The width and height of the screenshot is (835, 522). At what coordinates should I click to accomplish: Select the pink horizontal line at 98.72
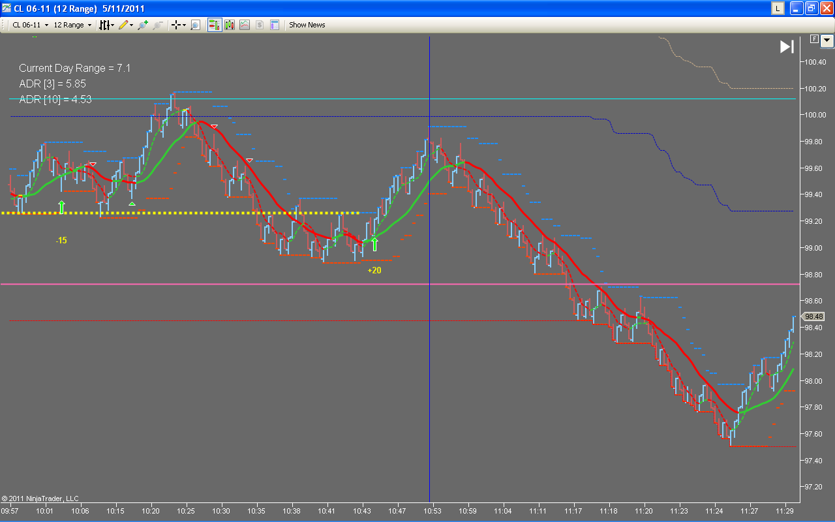click(x=399, y=284)
